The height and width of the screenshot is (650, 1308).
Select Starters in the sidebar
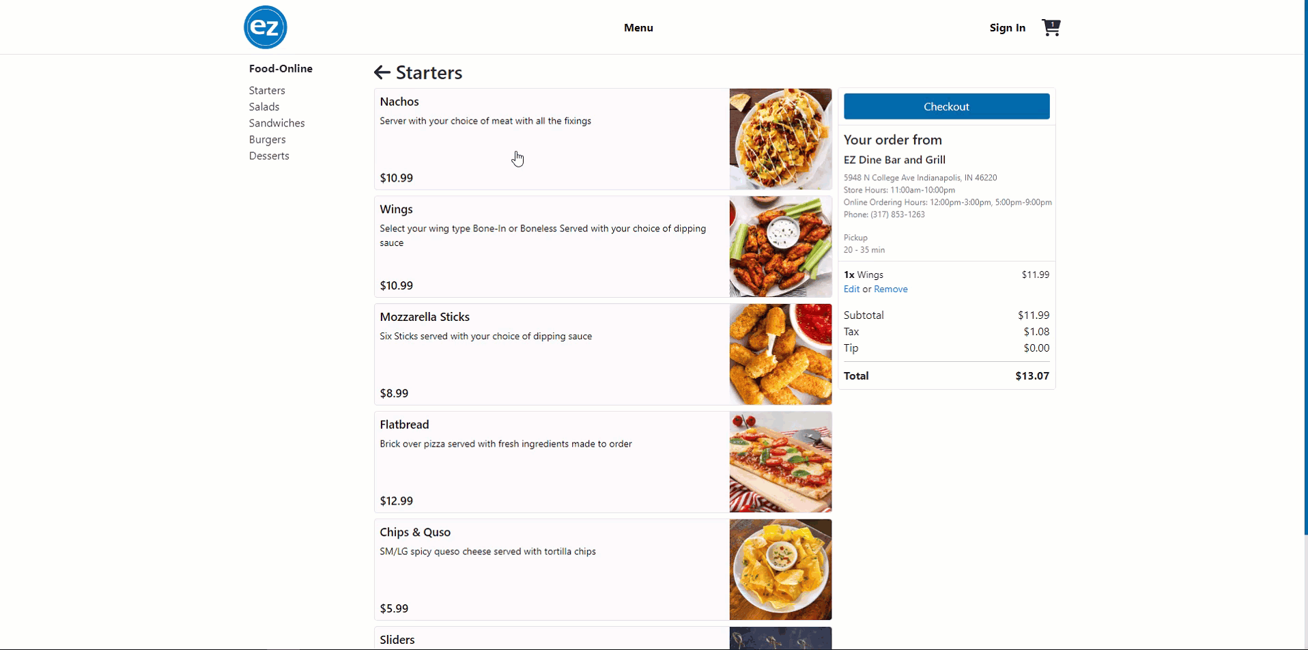(x=267, y=90)
